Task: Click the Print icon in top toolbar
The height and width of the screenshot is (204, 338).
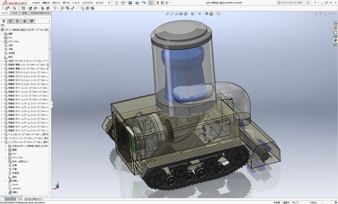Action: (137, 3)
